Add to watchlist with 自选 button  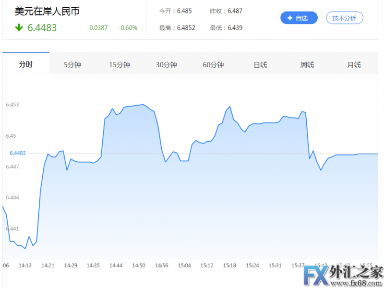point(299,18)
